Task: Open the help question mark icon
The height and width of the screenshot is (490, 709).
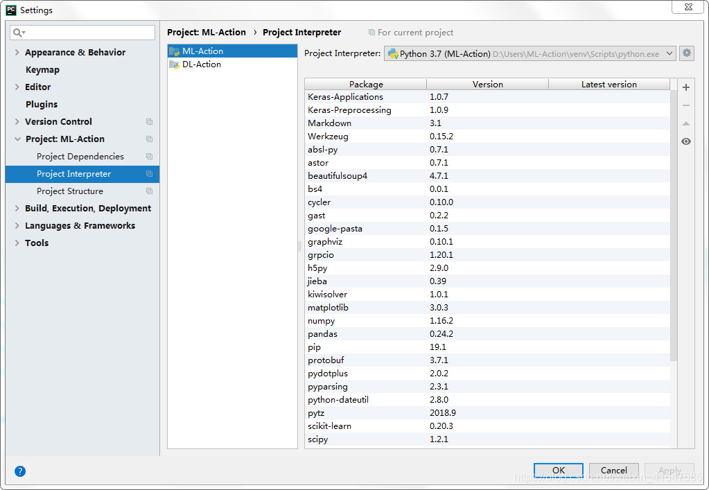Action: pos(20,471)
